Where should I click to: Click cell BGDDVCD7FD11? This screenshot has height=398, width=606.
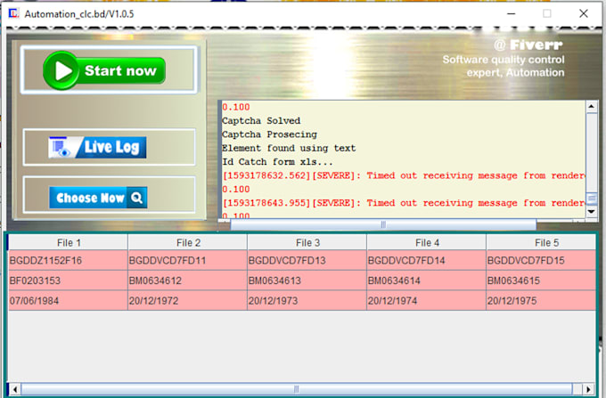tap(188, 260)
